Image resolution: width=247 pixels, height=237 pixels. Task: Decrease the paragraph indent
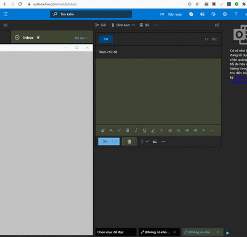(186, 131)
